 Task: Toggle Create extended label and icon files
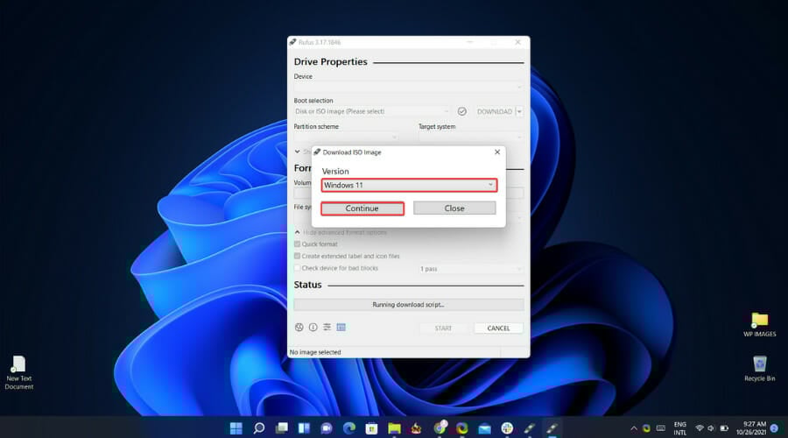[x=297, y=256]
